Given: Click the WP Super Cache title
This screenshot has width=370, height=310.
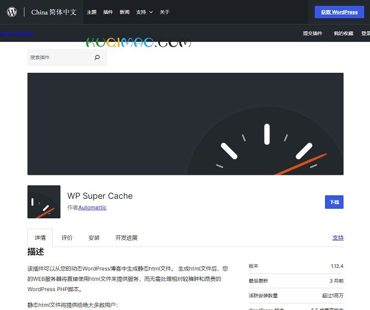Looking at the screenshot, I should pos(100,196).
